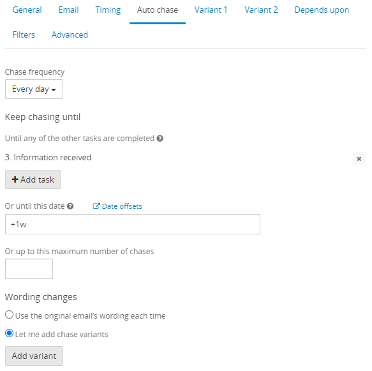Remove the Information received task
The image size is (372, 371).
(359, 158)
